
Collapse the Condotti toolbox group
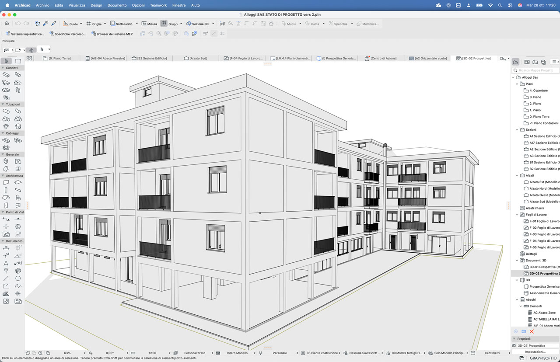coord(3,68)
